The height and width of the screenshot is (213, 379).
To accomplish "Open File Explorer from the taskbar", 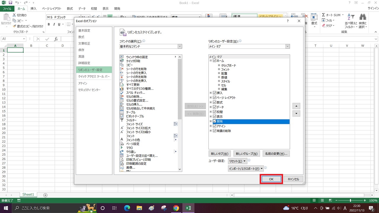I will click(139, 208).
